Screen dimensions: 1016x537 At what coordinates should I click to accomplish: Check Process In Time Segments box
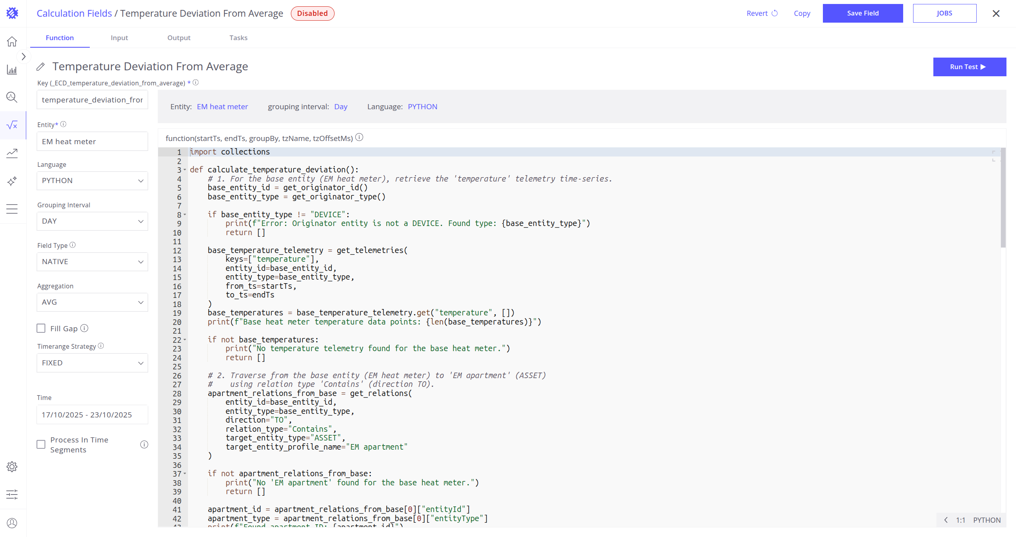[x=41, y=444]
